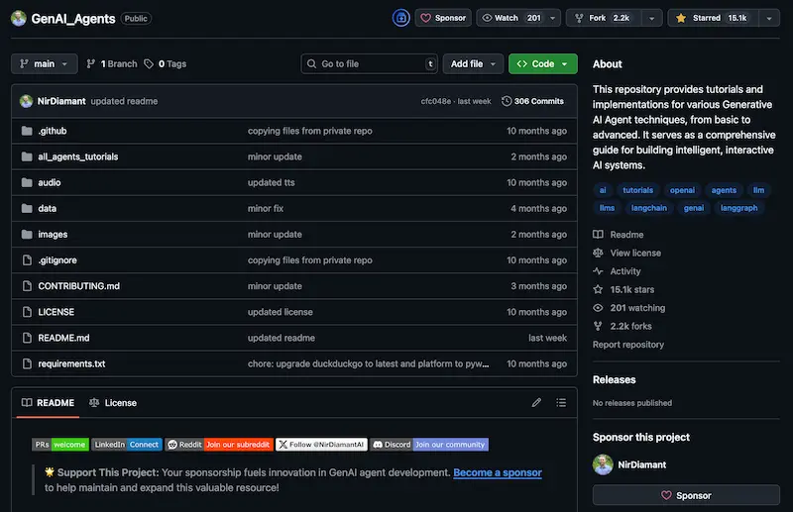Select the ai topic tag
Screen dimensions: 793x512
click(603, 190)
